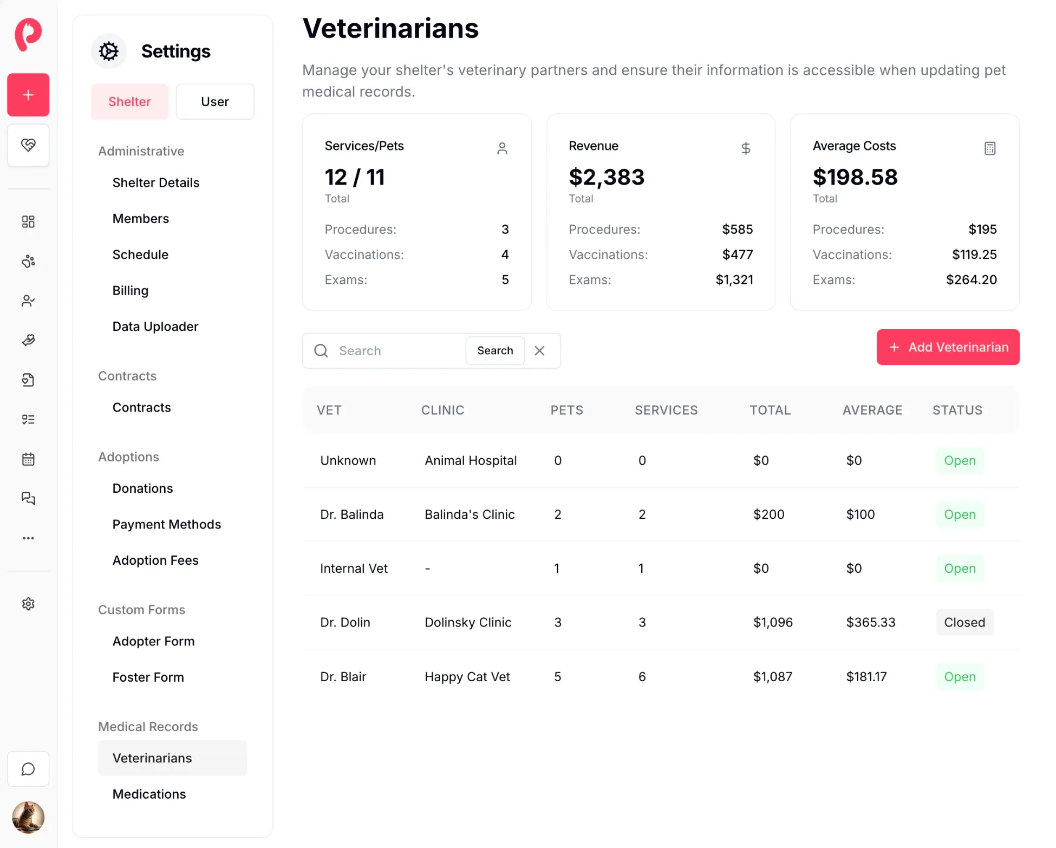Open Foster Form page

148,677
